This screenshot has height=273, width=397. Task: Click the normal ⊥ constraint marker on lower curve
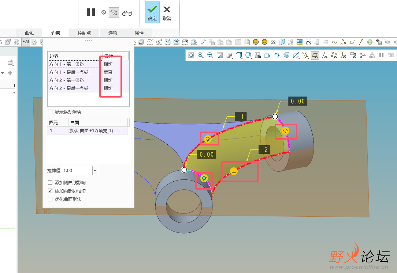(x=234, y=171)
